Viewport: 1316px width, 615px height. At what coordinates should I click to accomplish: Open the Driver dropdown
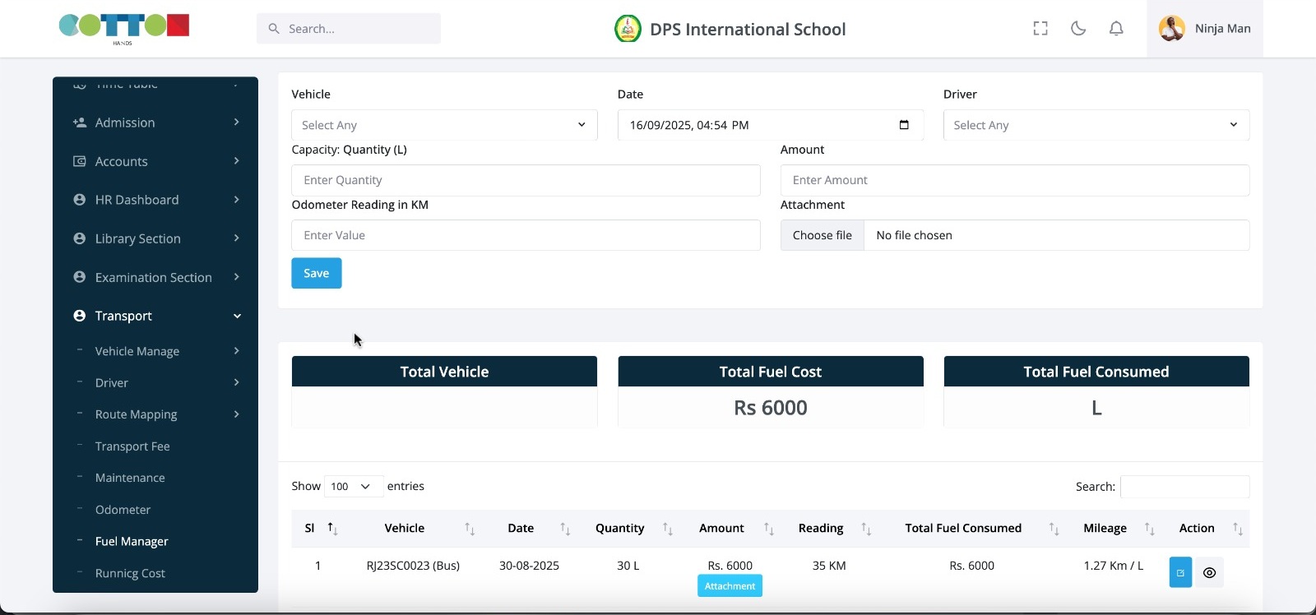coord(1096,125)
